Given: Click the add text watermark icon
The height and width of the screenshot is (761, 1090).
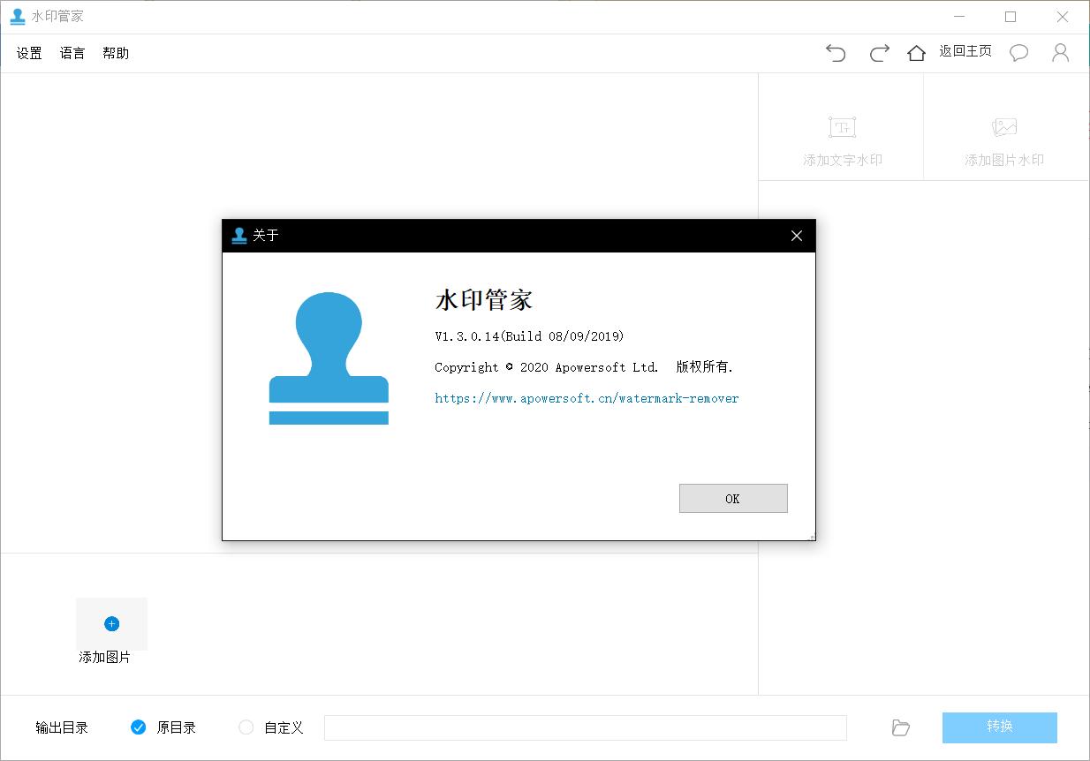Looking at the screenshot, I should [x=842, y=128].
